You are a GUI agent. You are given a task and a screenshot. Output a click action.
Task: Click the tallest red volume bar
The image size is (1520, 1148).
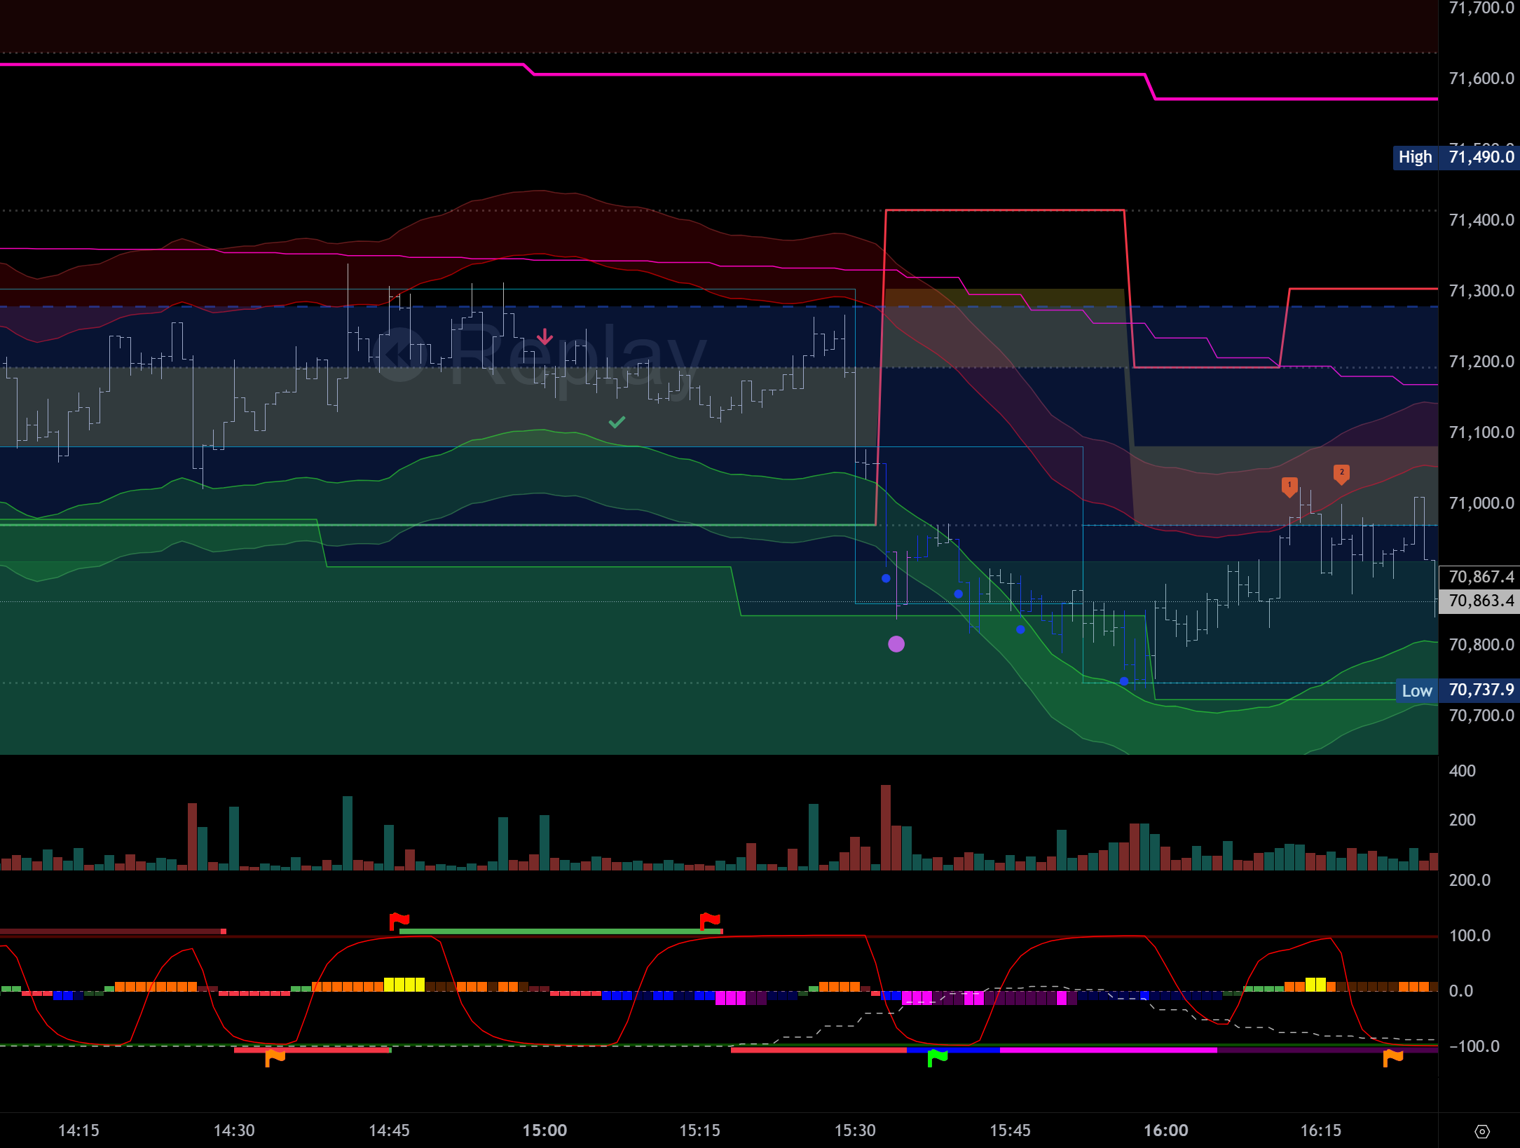coord(885,827)
